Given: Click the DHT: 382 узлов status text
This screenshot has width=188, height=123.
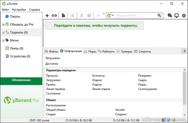Looking at the screenshot, I should [x=39, y=120].
